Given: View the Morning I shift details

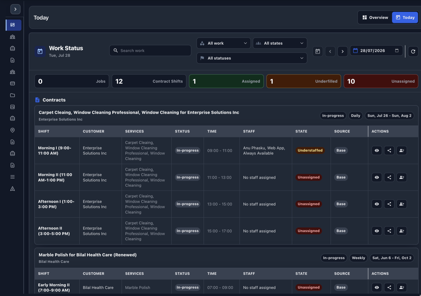Looking at the screenshot, I should 377,150.
